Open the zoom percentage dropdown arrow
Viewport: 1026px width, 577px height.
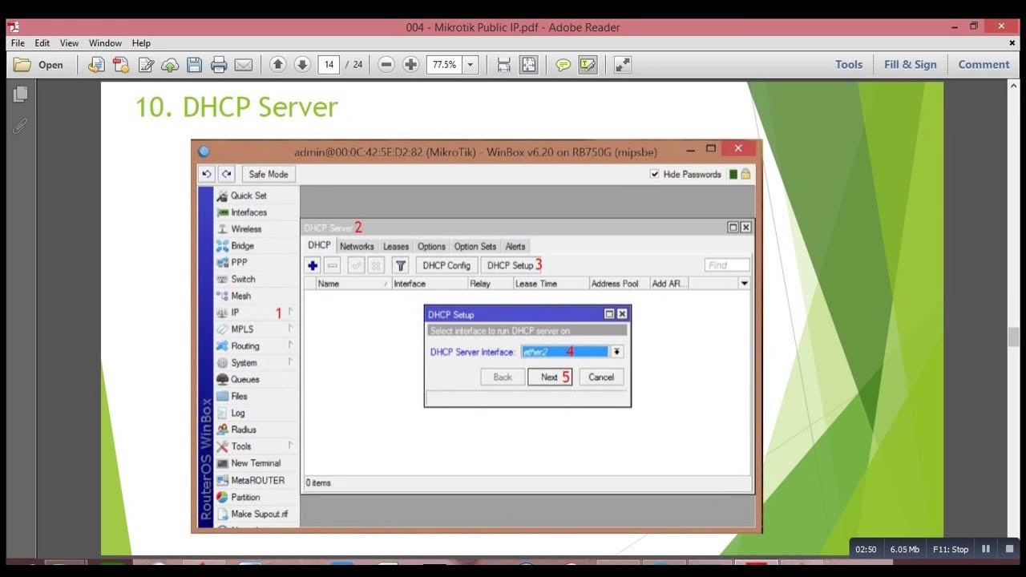471,65
